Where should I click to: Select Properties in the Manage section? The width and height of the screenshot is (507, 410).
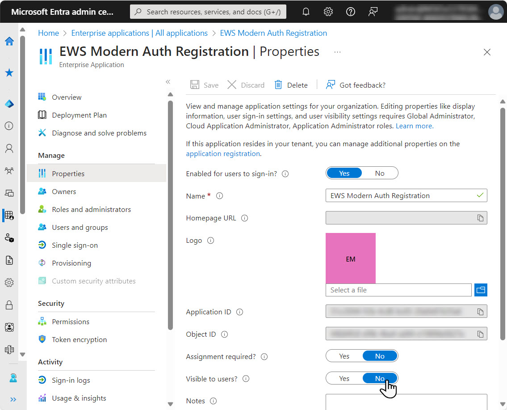pyautogui.click(x=96, y=173)
